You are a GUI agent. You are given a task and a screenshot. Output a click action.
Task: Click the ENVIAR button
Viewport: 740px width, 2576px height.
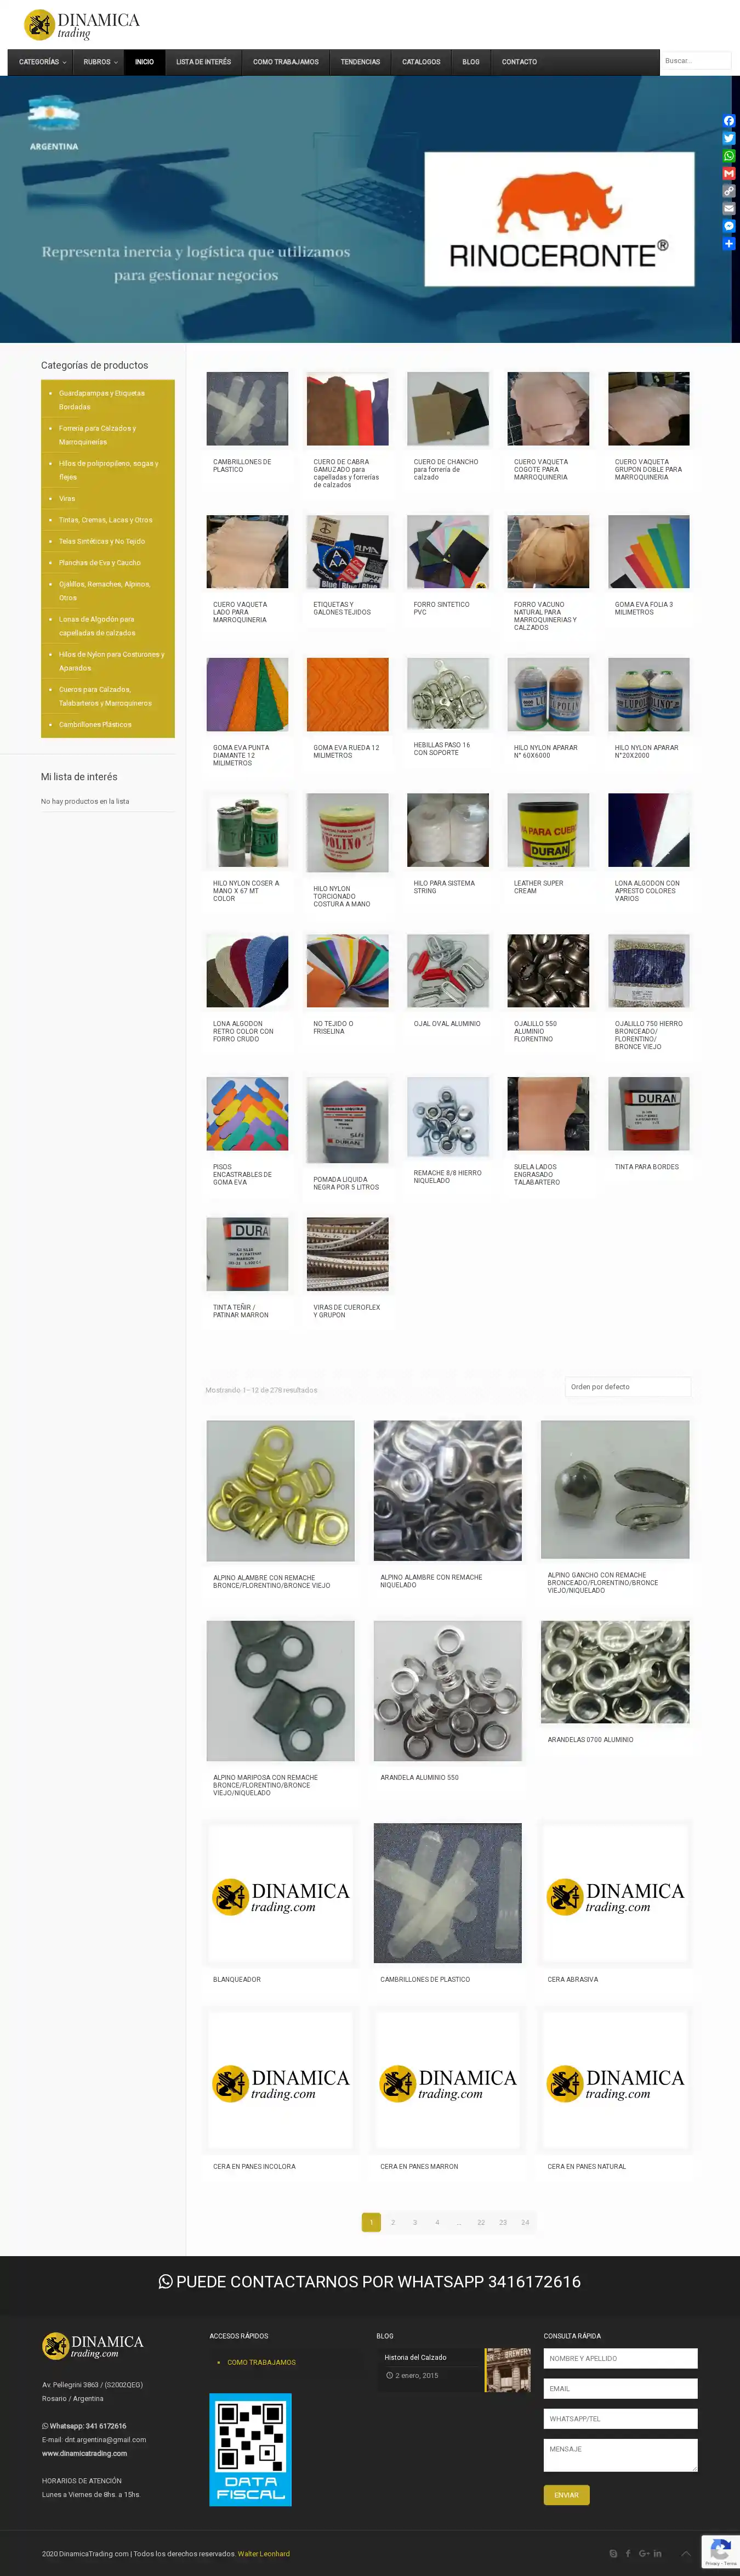click(x=566, y=2494)
